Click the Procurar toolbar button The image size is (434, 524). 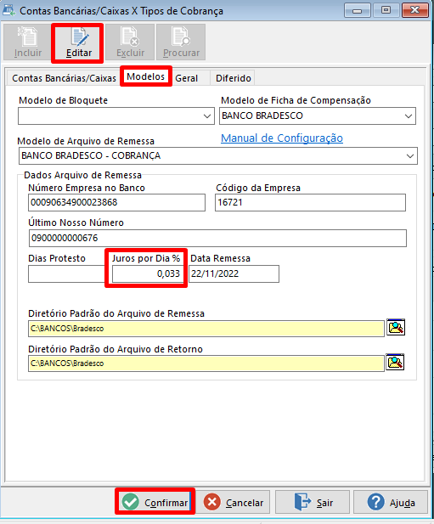[x=181, y=42]
